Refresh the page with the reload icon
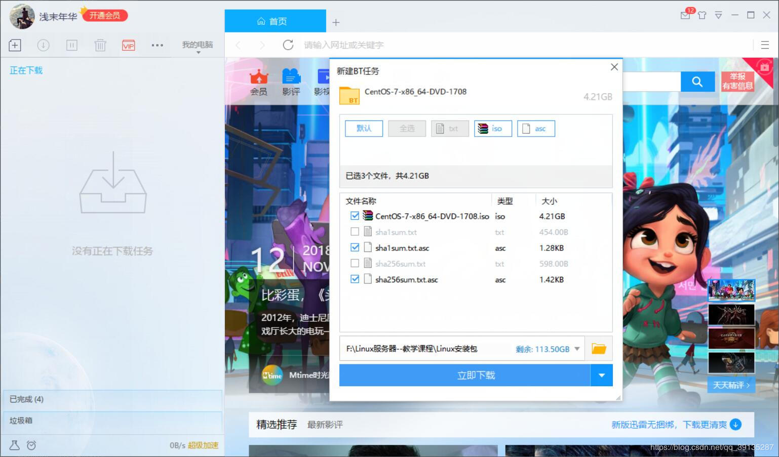Viewport: 779px width, 457px height. (x=288, y=45)
